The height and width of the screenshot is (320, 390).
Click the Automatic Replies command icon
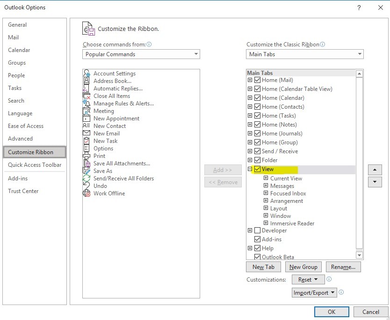pyautogui.click(x=86, y=88)
